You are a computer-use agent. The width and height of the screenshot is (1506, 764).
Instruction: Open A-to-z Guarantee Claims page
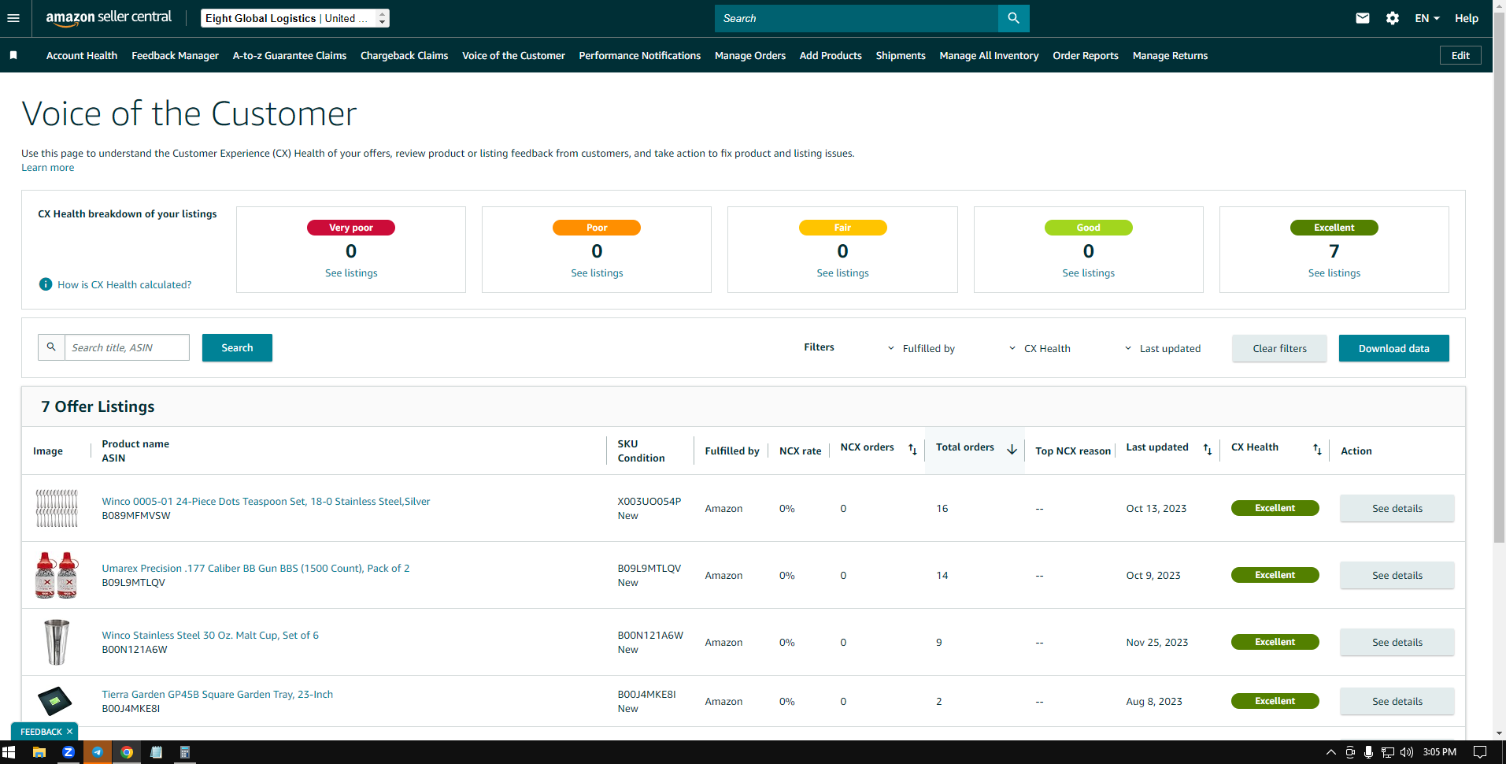(x=290, y=55)
